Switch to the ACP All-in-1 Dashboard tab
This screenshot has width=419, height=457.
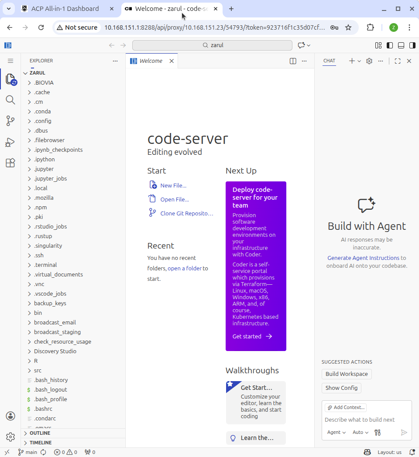coord(65,9)
